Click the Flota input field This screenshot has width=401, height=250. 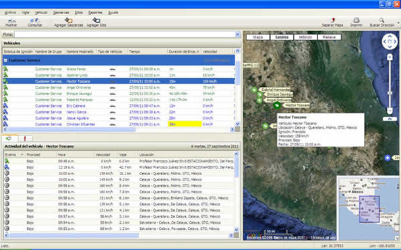pyautogui.click(x=125, y=34)
